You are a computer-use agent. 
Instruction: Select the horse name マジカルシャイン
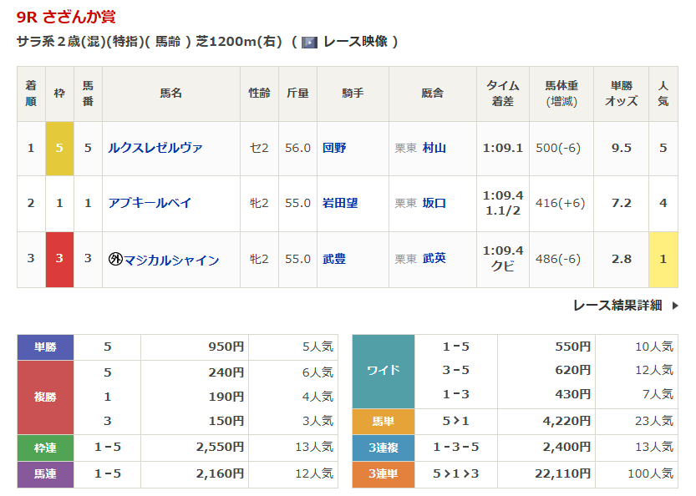tap(171, 260)
